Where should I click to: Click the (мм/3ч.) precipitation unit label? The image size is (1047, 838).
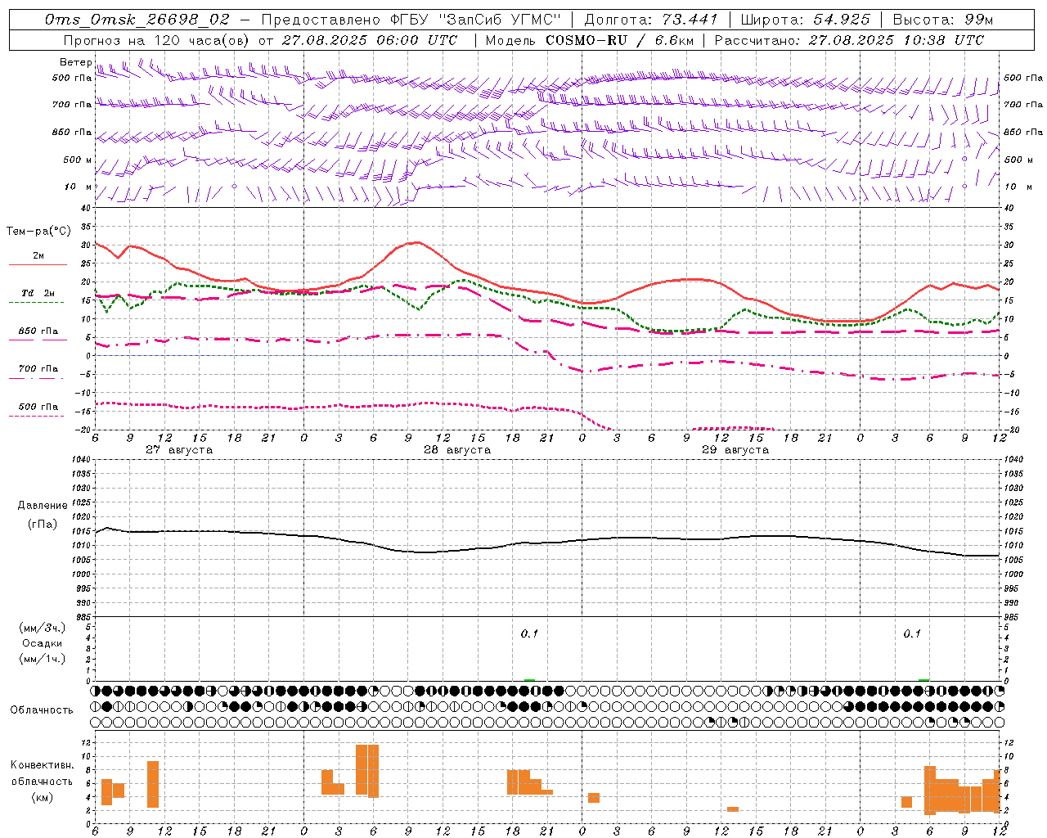[43, 628]
